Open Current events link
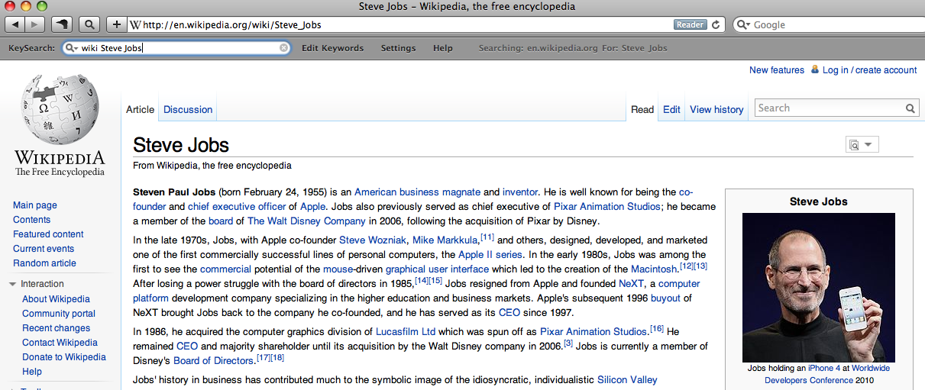This screenshot has width=925, height=390. [44, 249]
